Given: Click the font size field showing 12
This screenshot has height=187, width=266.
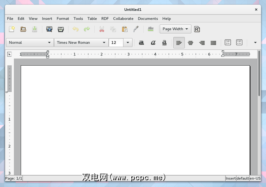Looking at the screenshot, I should click(x=116, y=42).
